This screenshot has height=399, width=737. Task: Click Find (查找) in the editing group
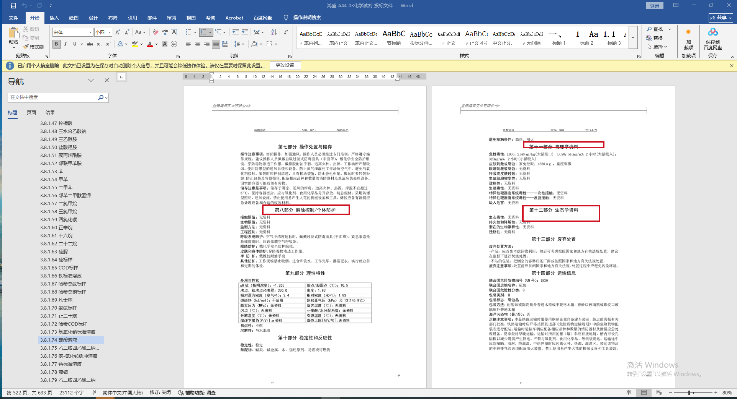tap(655, 29)
